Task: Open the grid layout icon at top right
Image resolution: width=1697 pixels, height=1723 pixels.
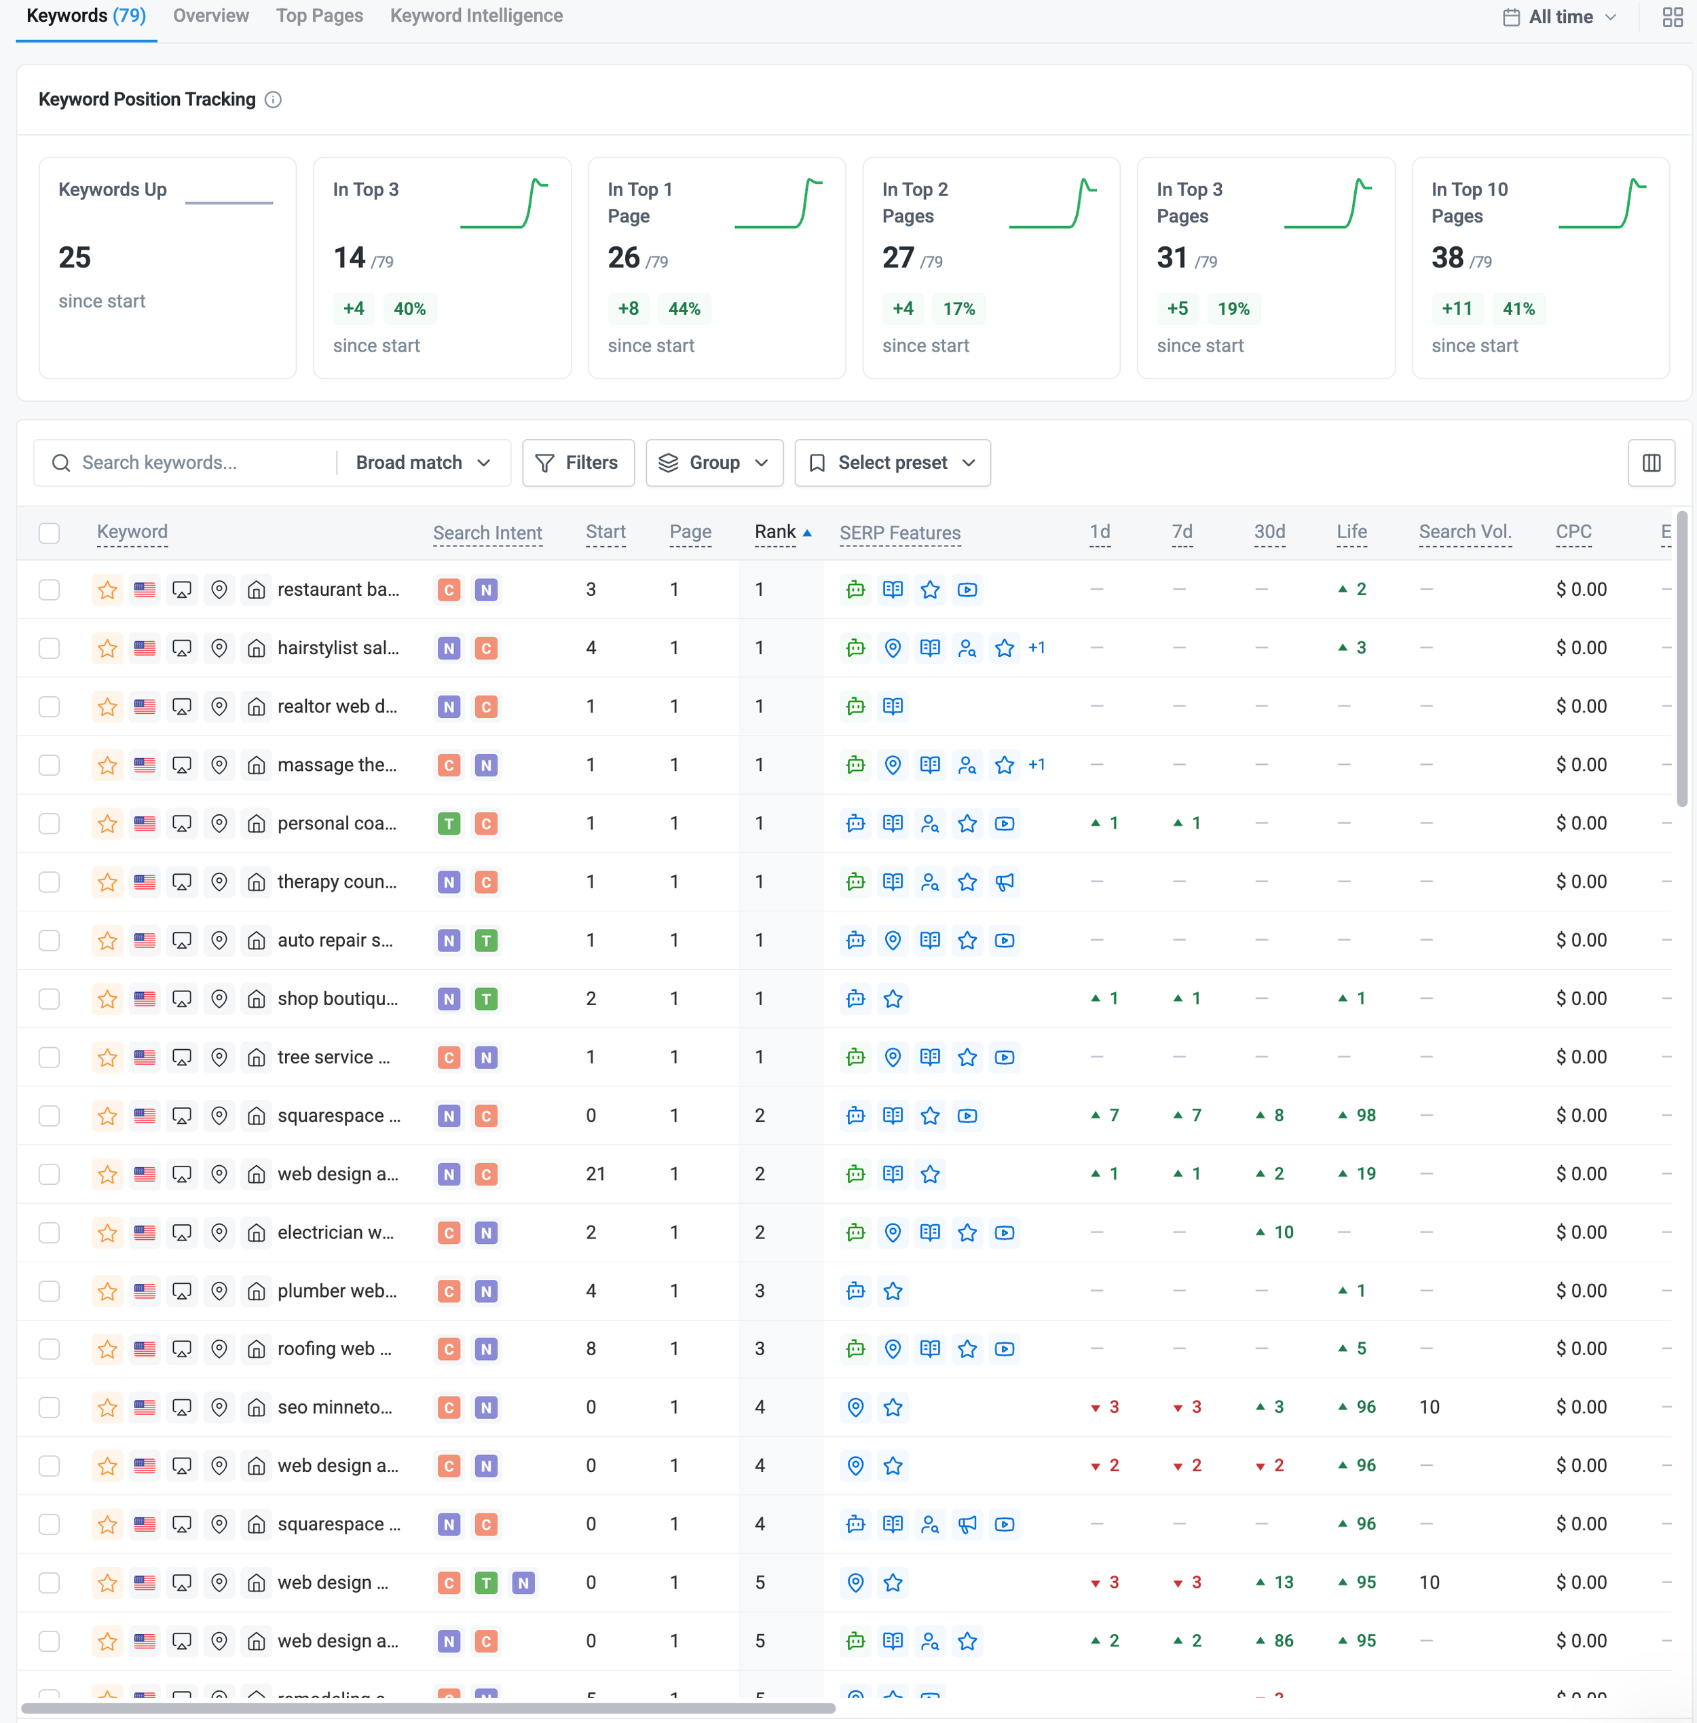Action: 1673,17
